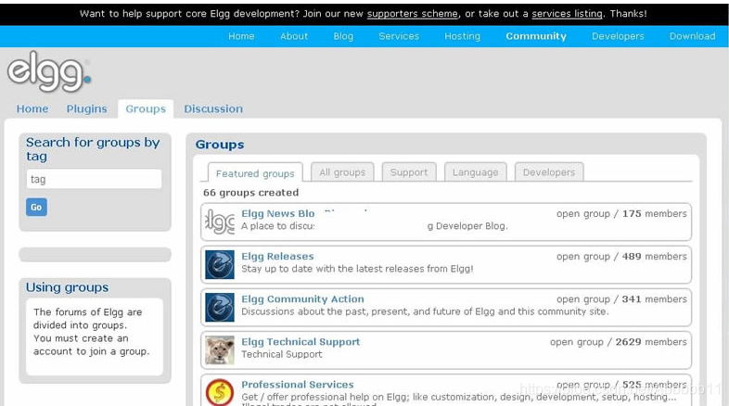Open Blog in top navigation
Screen dimensions: 729x406
click(343, 36)
